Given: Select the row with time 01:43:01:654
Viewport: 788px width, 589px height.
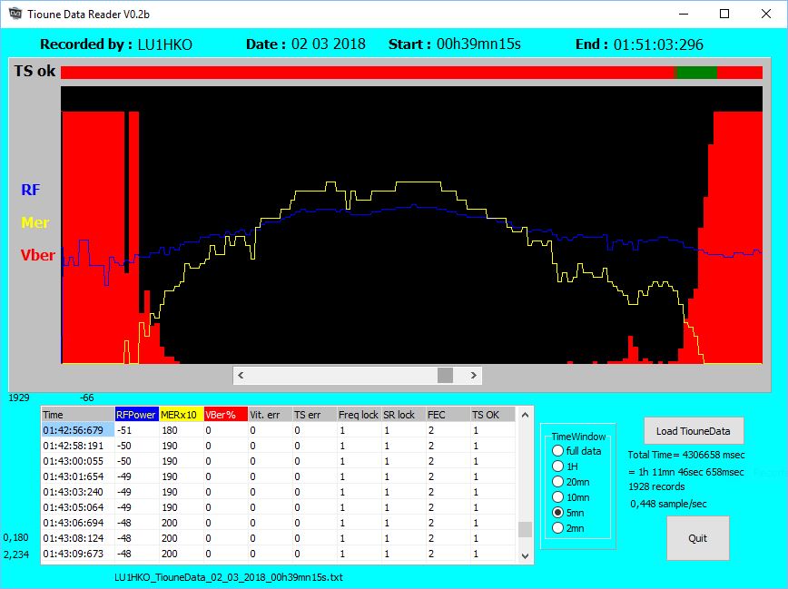Looking at the screenshot, I should (278, 476).
